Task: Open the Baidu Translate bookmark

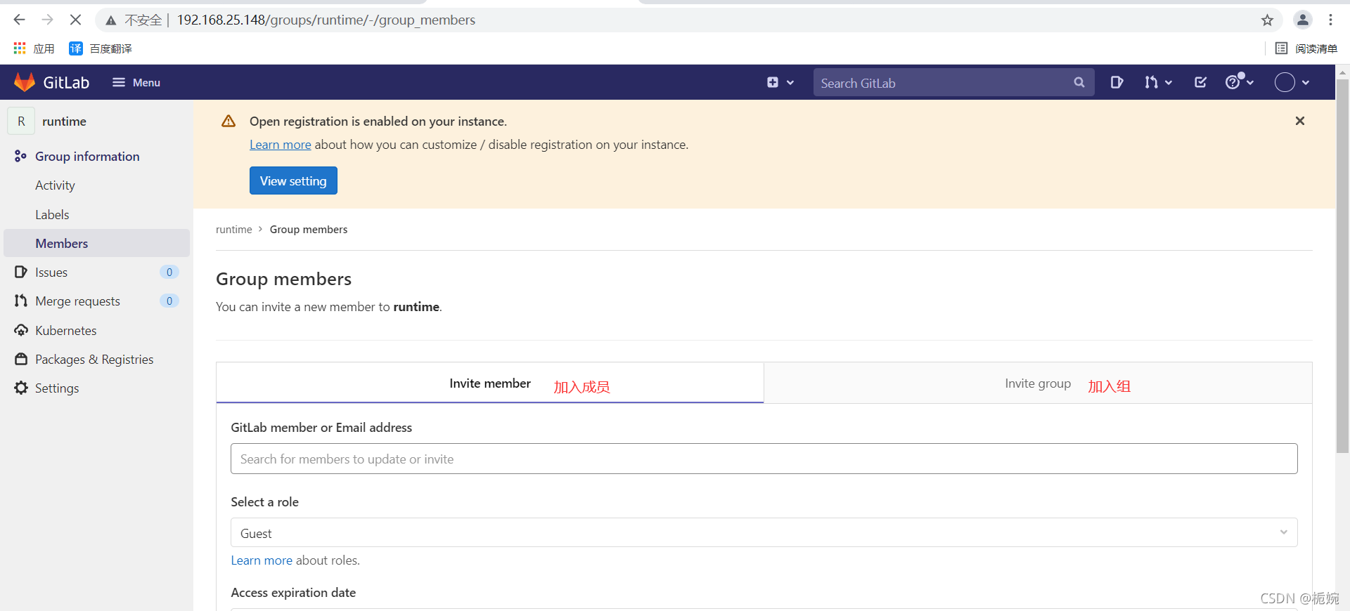Action: click(x=101, y=48)
